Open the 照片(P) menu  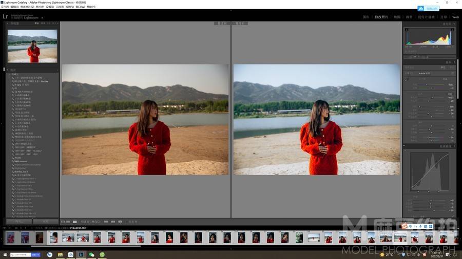[x=40, y=7]
